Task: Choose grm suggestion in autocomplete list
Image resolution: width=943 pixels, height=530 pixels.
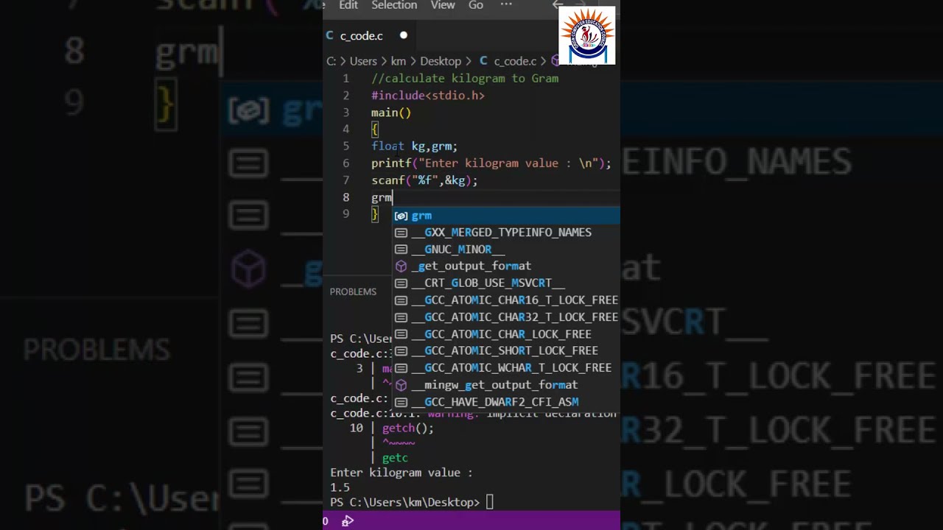Action: (x=506, y=216)
